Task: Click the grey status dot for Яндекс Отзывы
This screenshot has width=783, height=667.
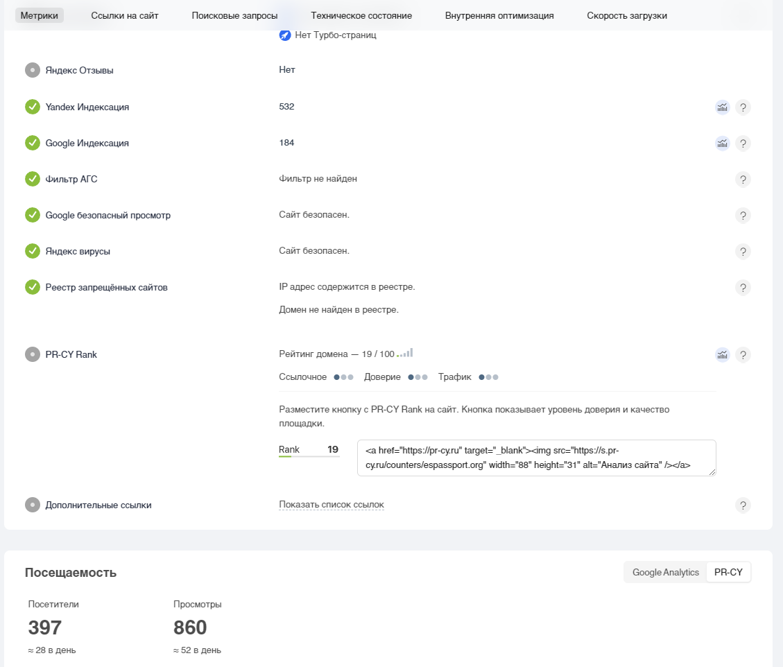Action: coord(33,70)
